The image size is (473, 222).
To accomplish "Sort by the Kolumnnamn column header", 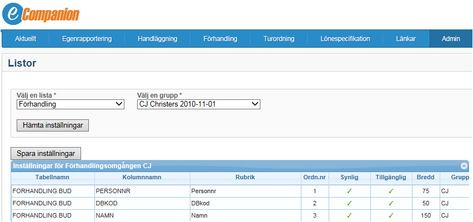I will pyautogui.click(x=142, y=177).
